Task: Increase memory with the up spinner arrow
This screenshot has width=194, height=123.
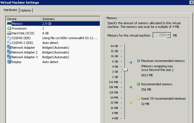Action: [x=169, y=34]
